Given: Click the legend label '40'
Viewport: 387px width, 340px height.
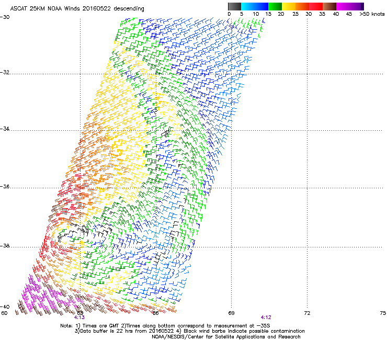Looking at the screenshot, I should point(336,14).
